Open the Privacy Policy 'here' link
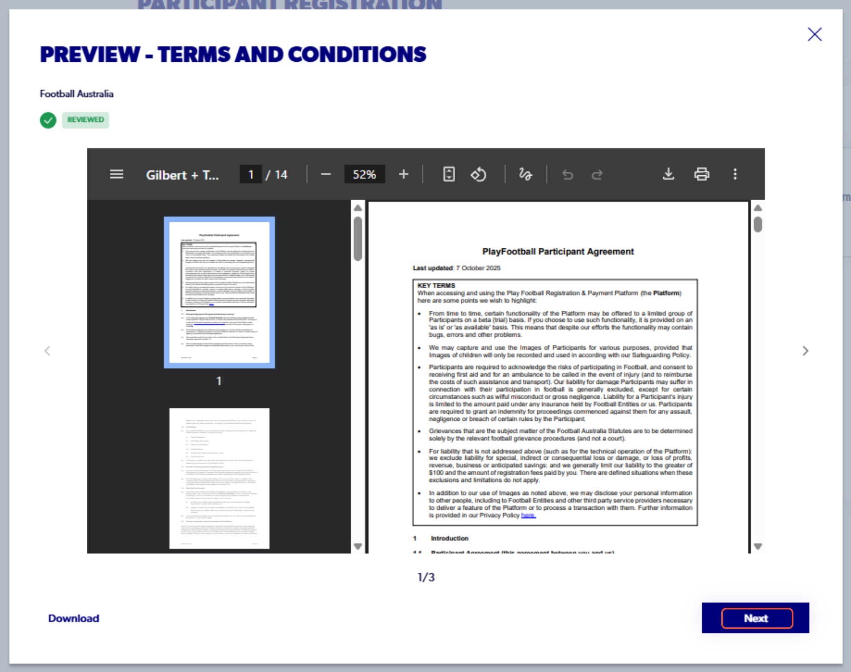 point(528,515)
